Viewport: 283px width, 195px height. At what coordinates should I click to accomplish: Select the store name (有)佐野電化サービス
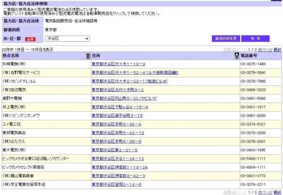tap(21, 73)
